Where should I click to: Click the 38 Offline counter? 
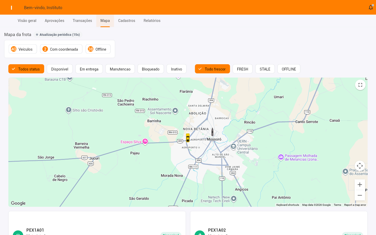click(x=98, y=49)
